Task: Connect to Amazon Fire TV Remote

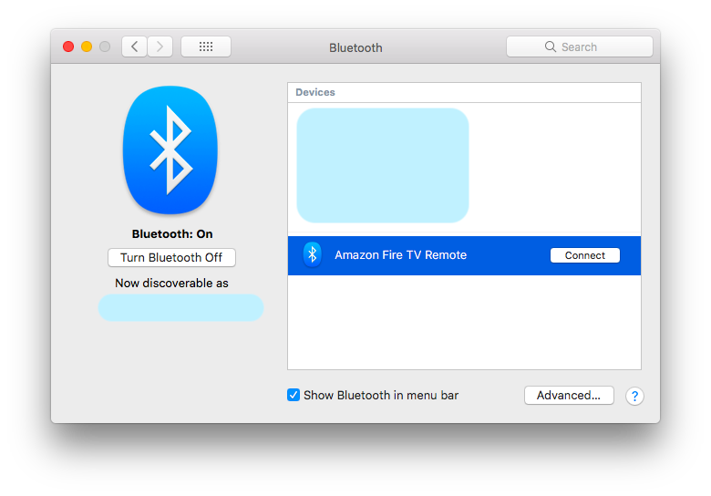Action: (585, 255)
